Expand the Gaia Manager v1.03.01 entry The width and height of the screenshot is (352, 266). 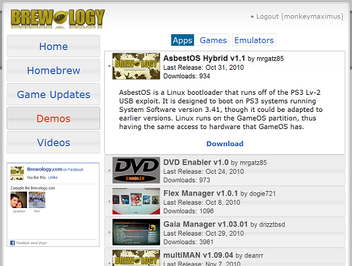[109, 232]
